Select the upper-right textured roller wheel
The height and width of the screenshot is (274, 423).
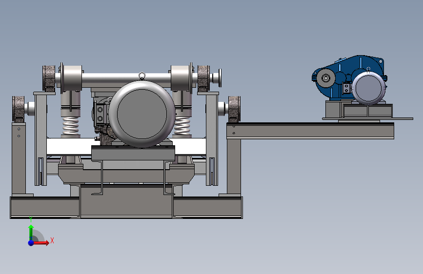[203, 78]
